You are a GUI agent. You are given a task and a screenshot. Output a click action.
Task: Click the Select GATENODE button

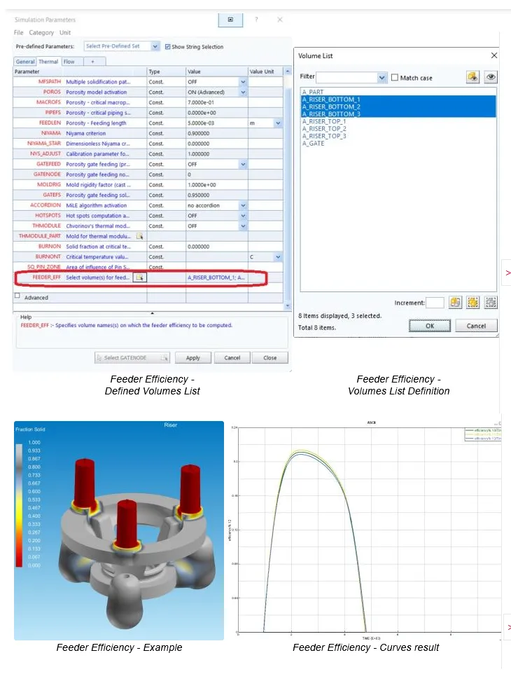pyautogui.click(x=132, y=357)
